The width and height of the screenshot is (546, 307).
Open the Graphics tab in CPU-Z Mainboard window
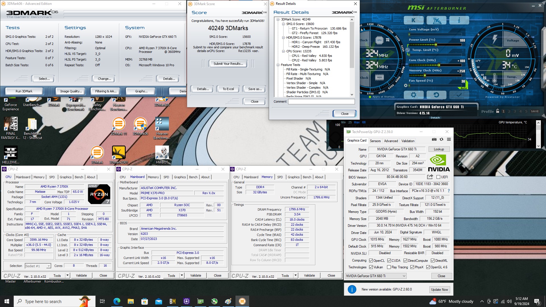coord(180,177)
